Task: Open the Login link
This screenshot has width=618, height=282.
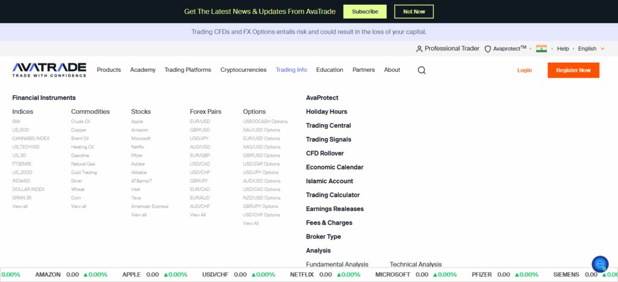Action: click(524, 70)
